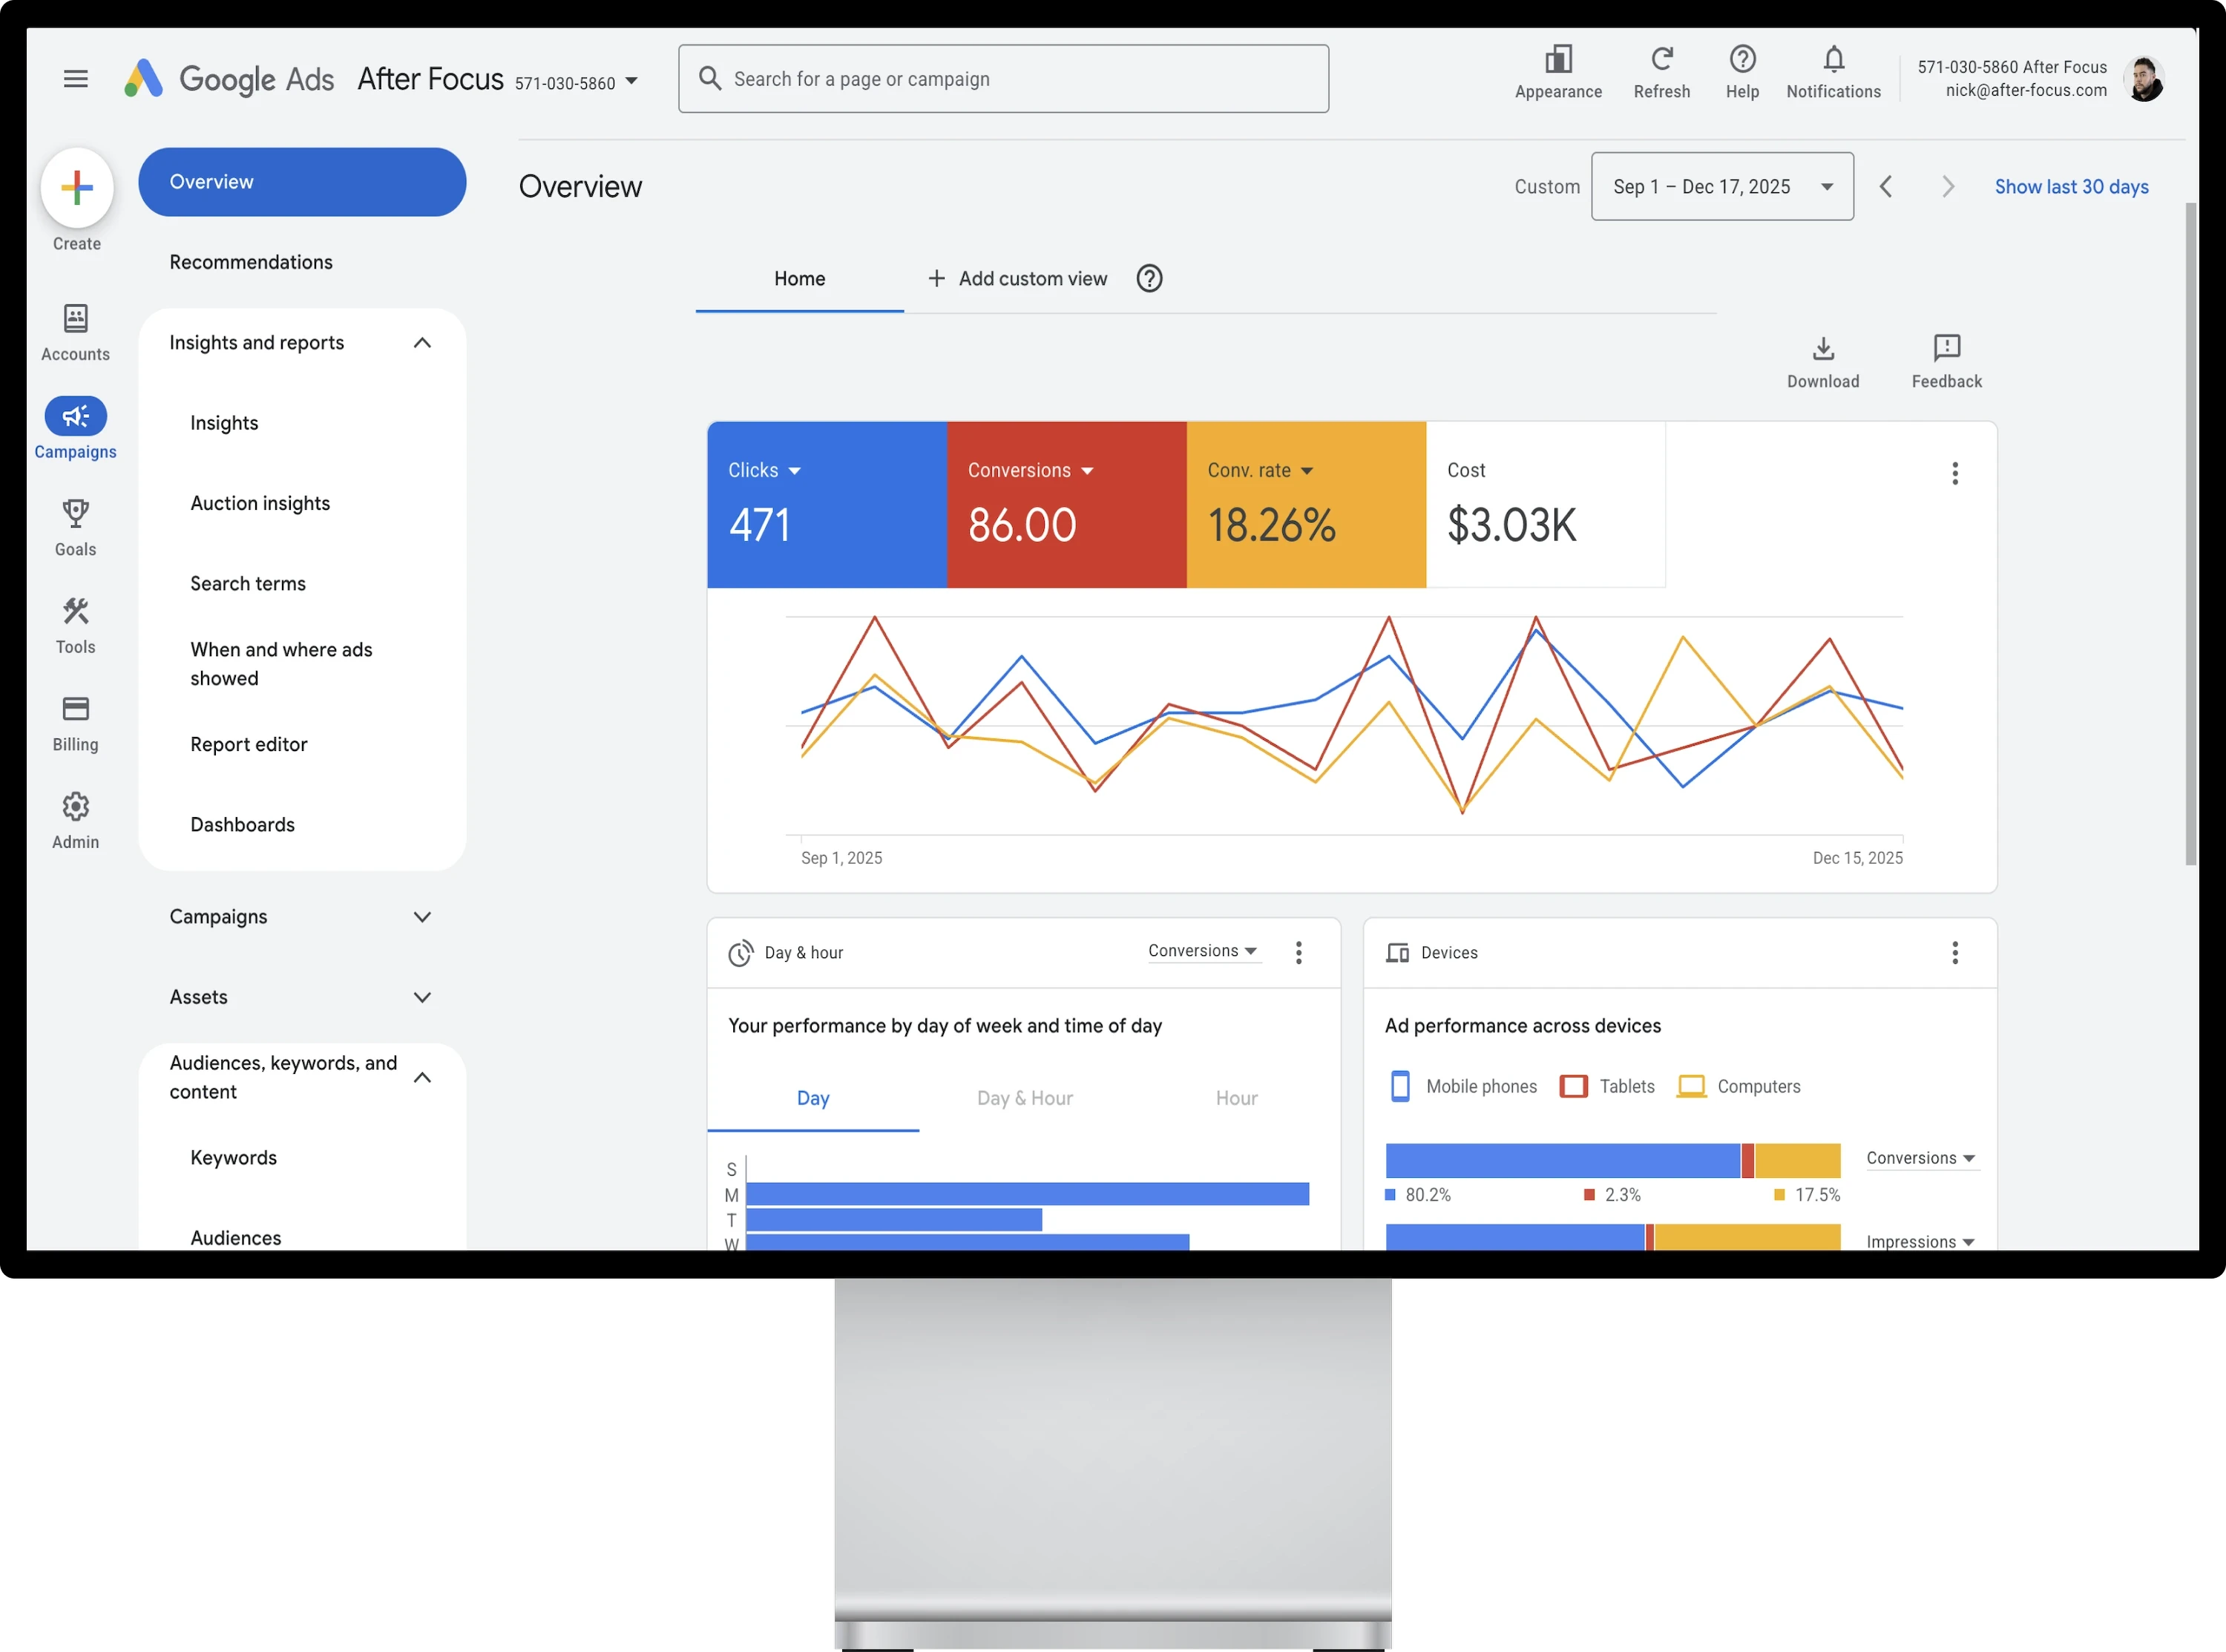Open the Campaigns section icon in sidebar
The height and width of the screenshot is (1652, 2226).
coord(75,417)
